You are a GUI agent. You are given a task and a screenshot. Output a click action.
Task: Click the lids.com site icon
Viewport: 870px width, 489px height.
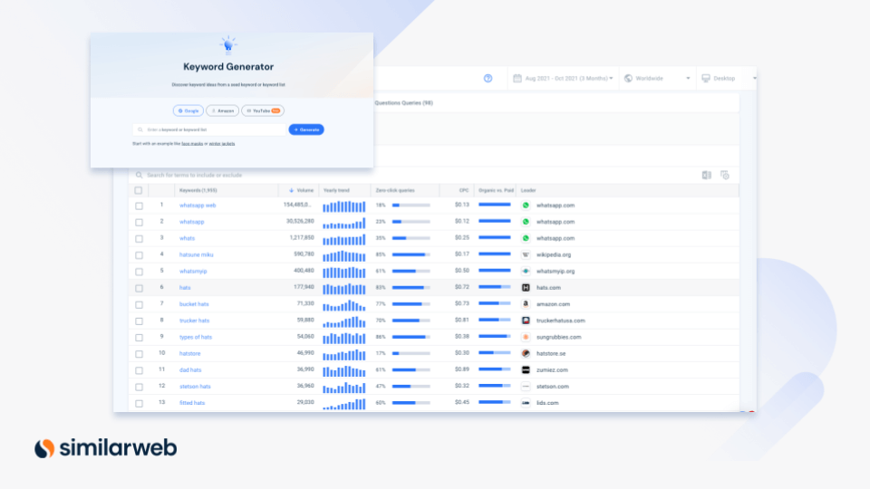coord(526,403)
